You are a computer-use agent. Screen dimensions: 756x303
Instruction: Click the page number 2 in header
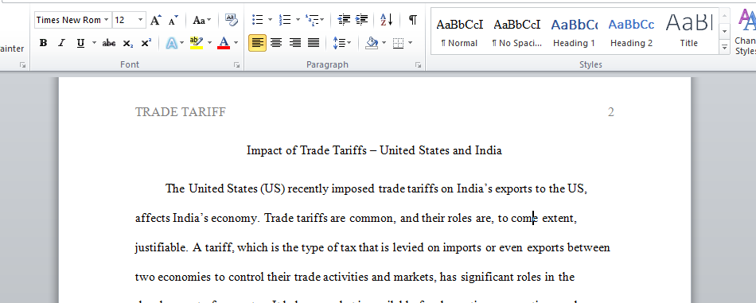(611, 112)
